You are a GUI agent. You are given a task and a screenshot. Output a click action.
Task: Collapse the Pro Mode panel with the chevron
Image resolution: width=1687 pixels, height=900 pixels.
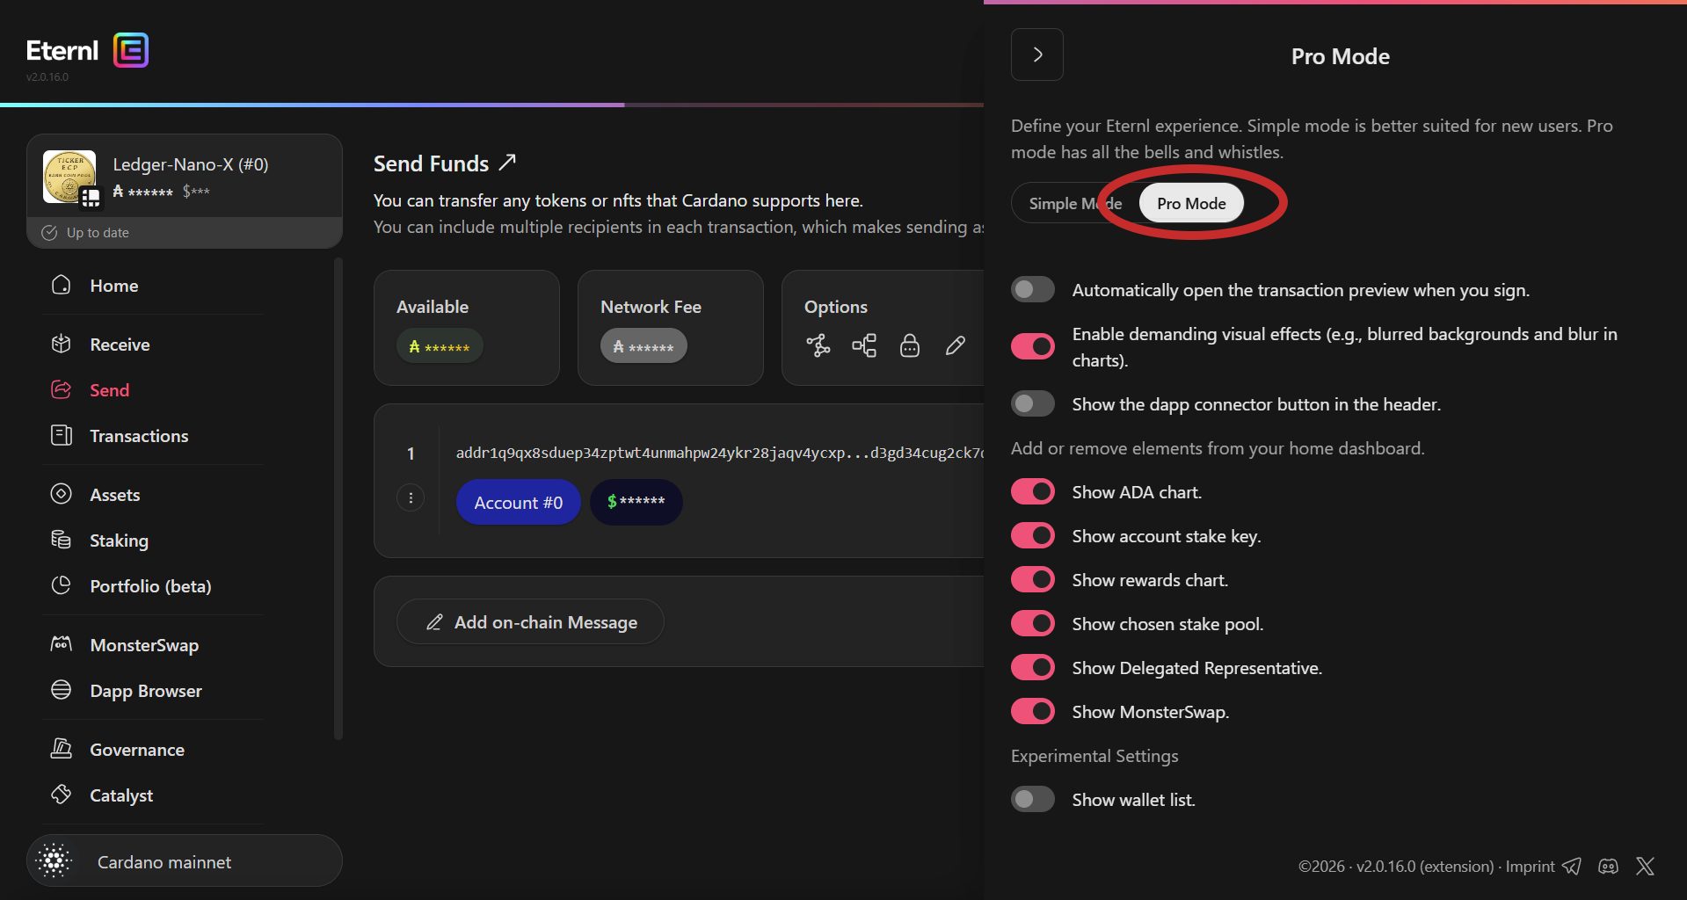coord(1037,54)
